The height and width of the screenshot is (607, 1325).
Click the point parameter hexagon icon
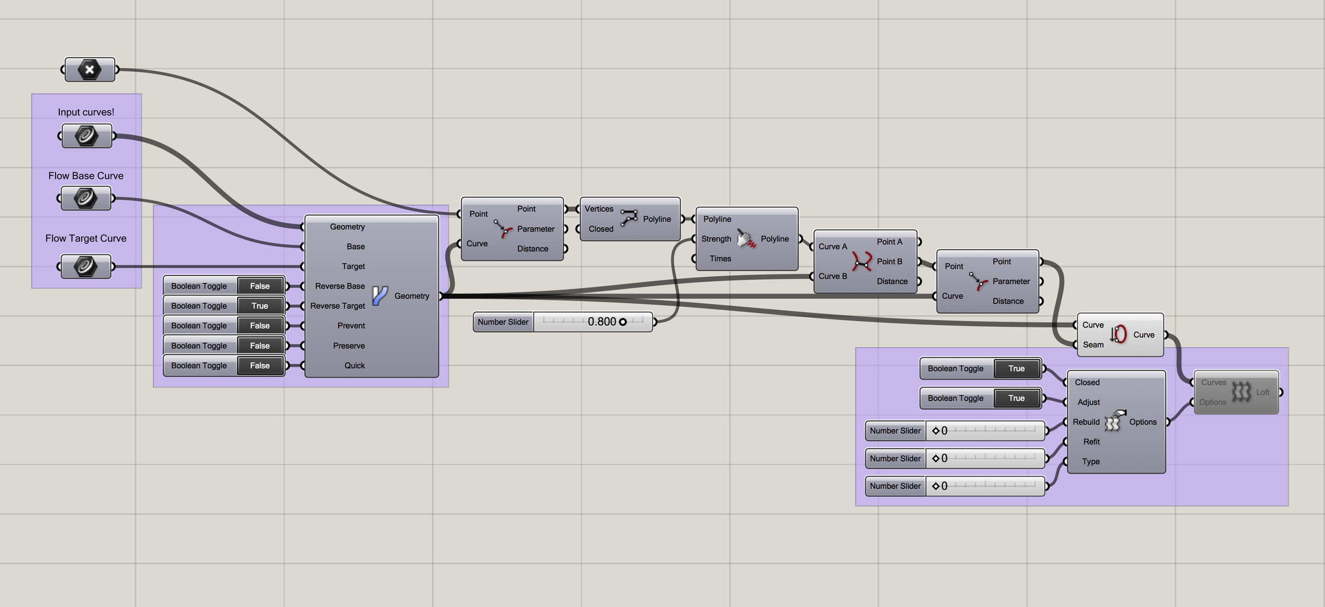(x=90, y=69)
